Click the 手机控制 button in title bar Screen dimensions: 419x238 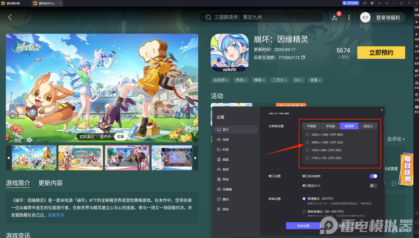[x=351, y=3]
